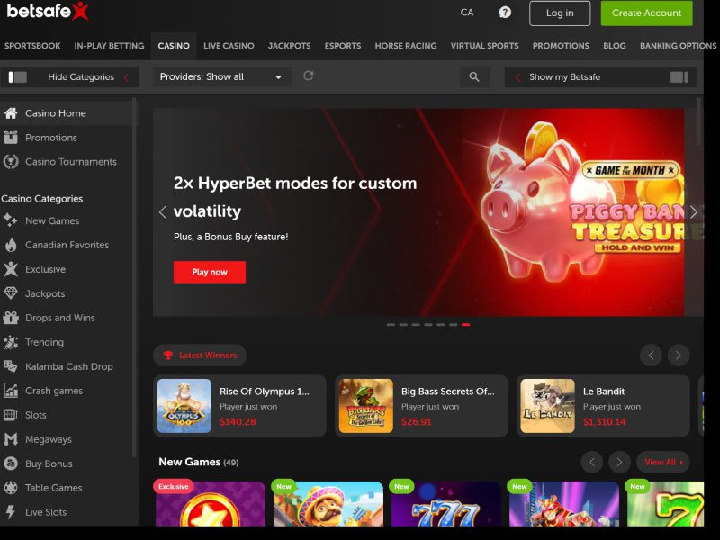Click the Table Games chip icon
Image resolution: width=720 pixels, height=540 pixels.
tap(11, 488)
